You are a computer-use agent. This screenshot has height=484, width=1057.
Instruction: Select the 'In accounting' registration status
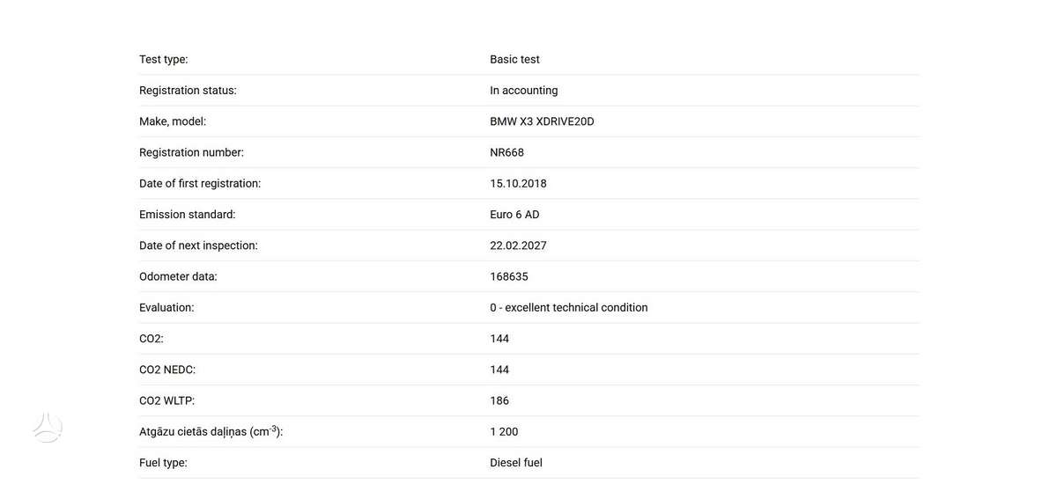point(524,91)
